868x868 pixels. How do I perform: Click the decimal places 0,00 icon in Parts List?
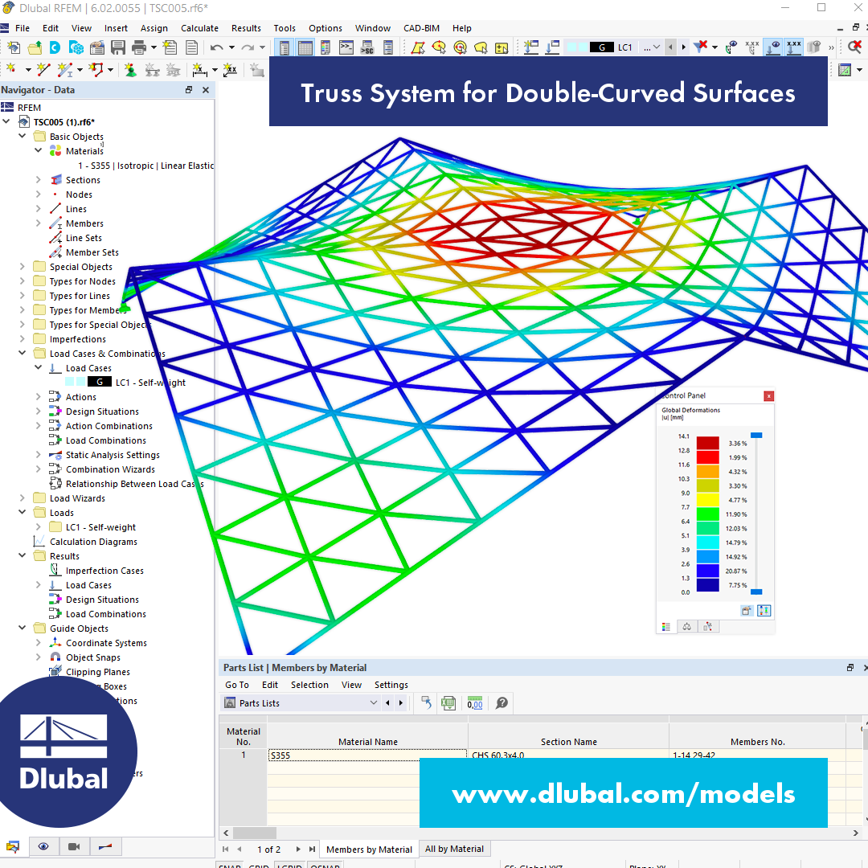tap(474, 702)
